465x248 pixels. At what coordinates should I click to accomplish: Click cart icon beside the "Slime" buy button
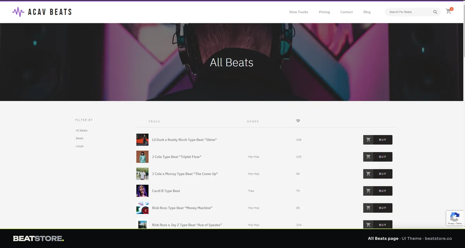point(368,140)
